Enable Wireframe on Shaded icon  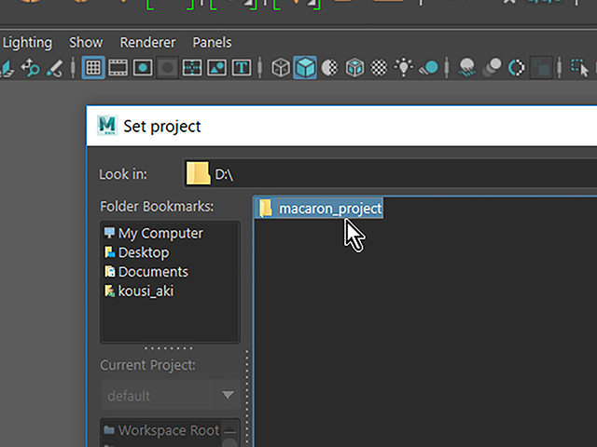[354, 68]
